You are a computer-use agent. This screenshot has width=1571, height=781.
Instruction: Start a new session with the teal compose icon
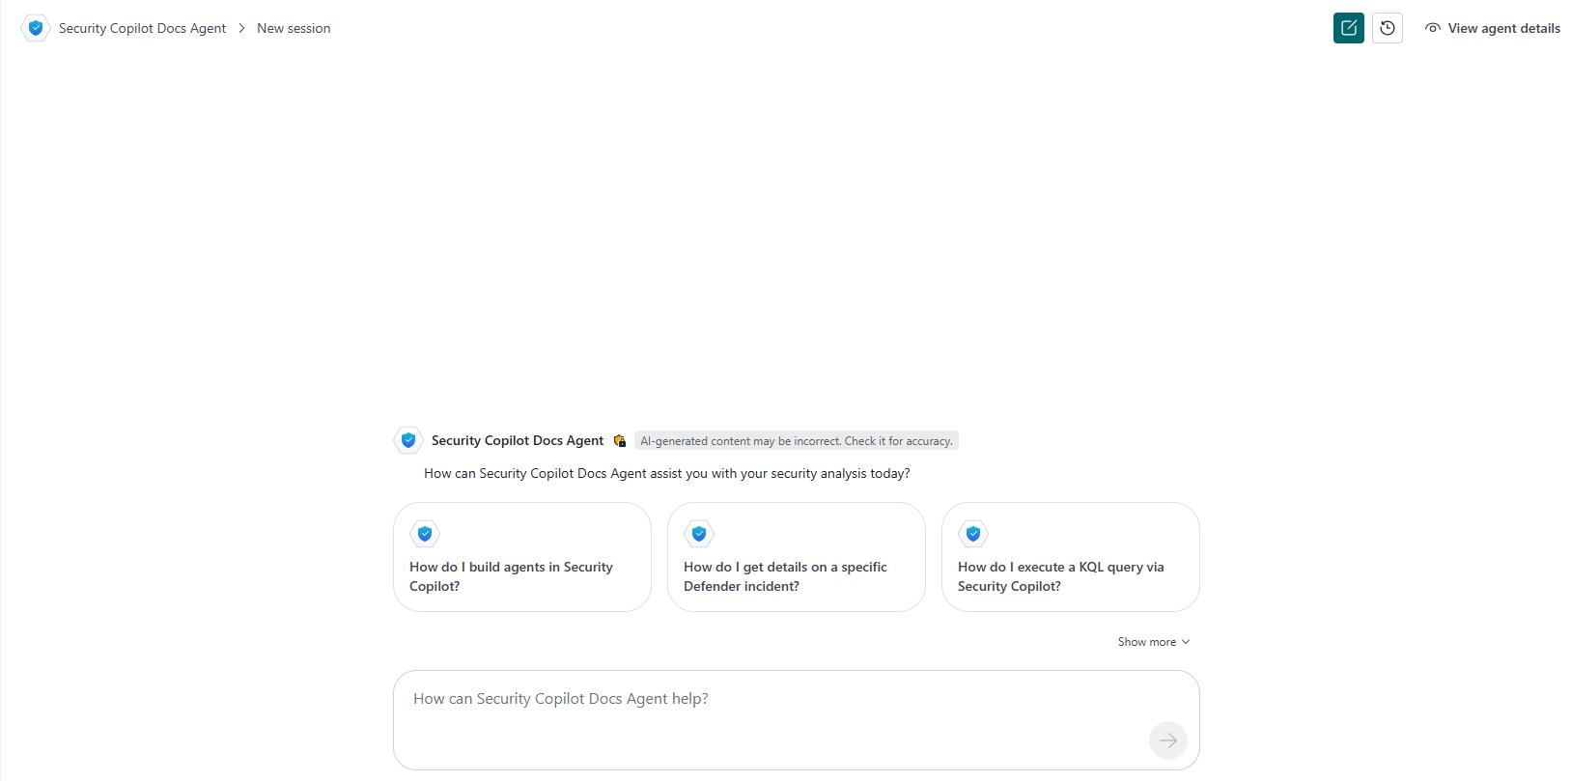pyautogui.click(x=1349, y=28)
